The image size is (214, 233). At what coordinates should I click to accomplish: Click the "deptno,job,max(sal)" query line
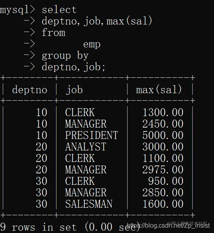[97, 21]
